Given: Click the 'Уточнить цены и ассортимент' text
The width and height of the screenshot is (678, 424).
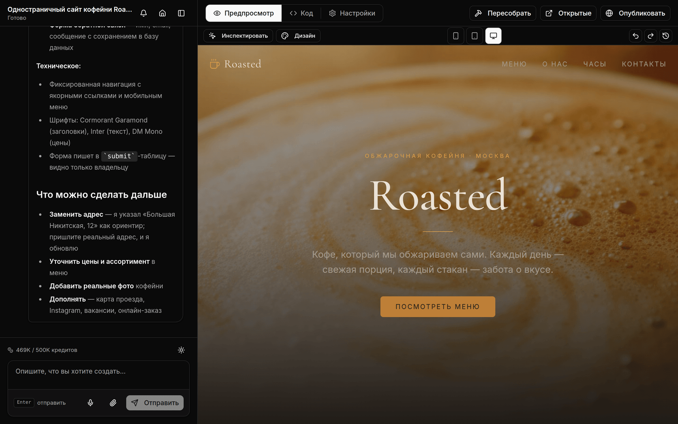Looking at the screenshot, I should point(100,262).
